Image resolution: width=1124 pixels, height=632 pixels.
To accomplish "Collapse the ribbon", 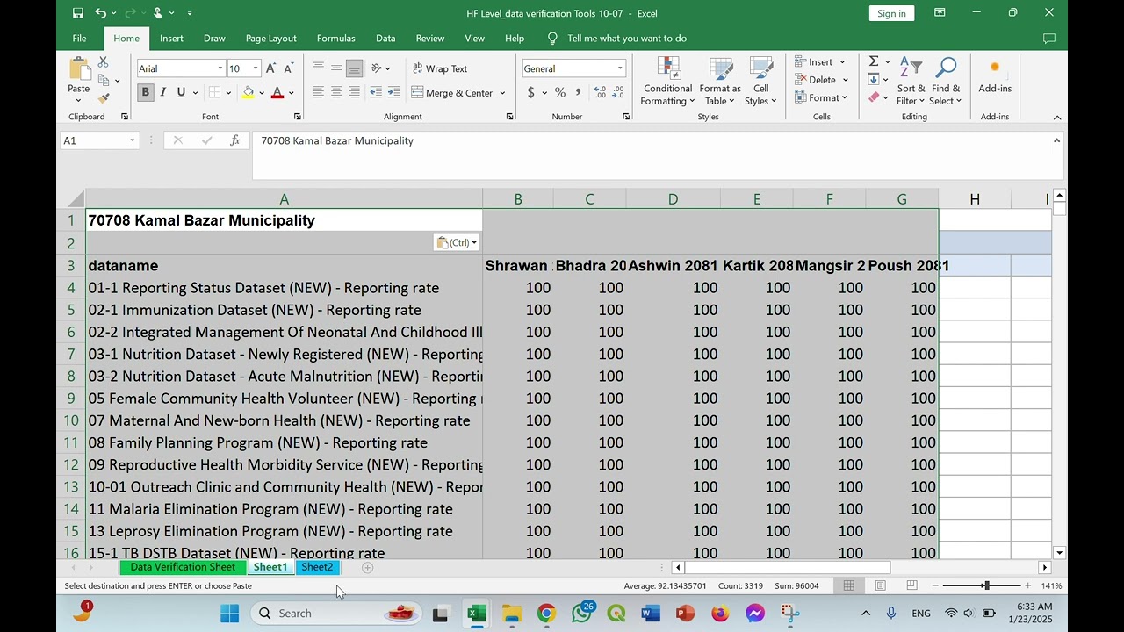I will click(x=1057, y=117).
